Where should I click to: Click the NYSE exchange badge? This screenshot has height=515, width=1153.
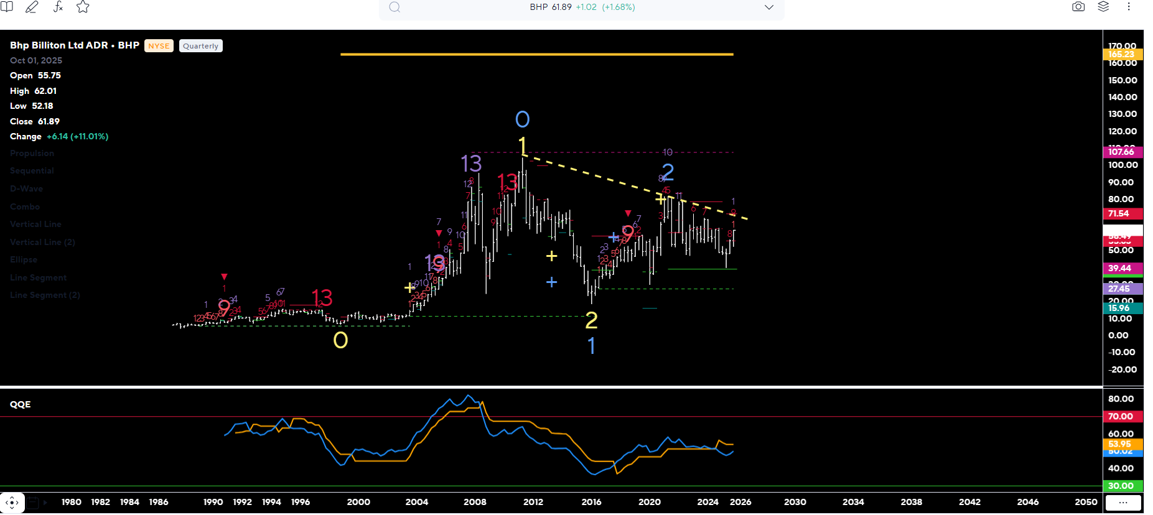[159, 46]
